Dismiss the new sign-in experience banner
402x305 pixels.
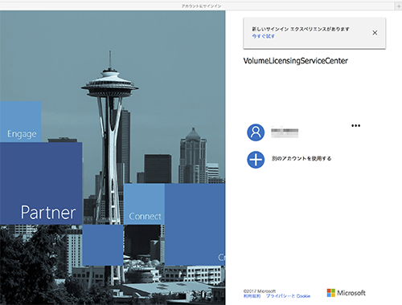(x=375, y=33)
